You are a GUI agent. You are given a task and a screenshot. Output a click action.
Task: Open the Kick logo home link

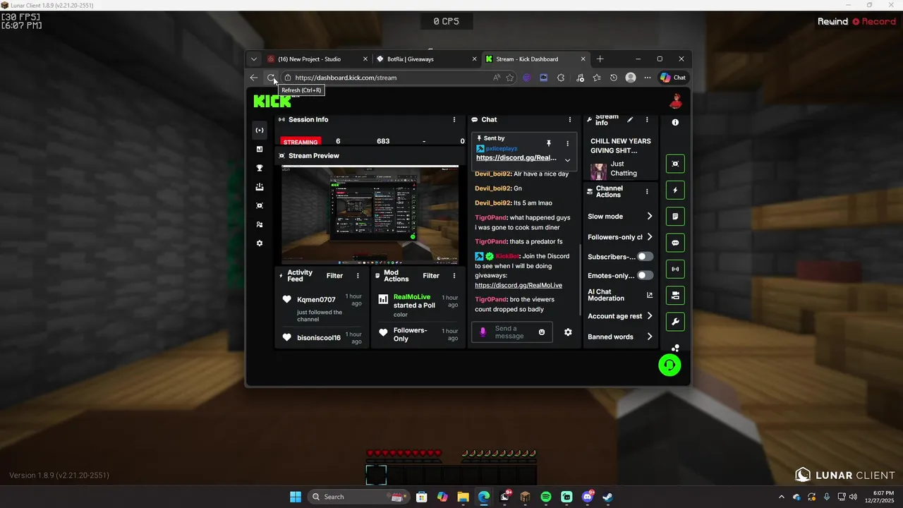click(272, 102)
